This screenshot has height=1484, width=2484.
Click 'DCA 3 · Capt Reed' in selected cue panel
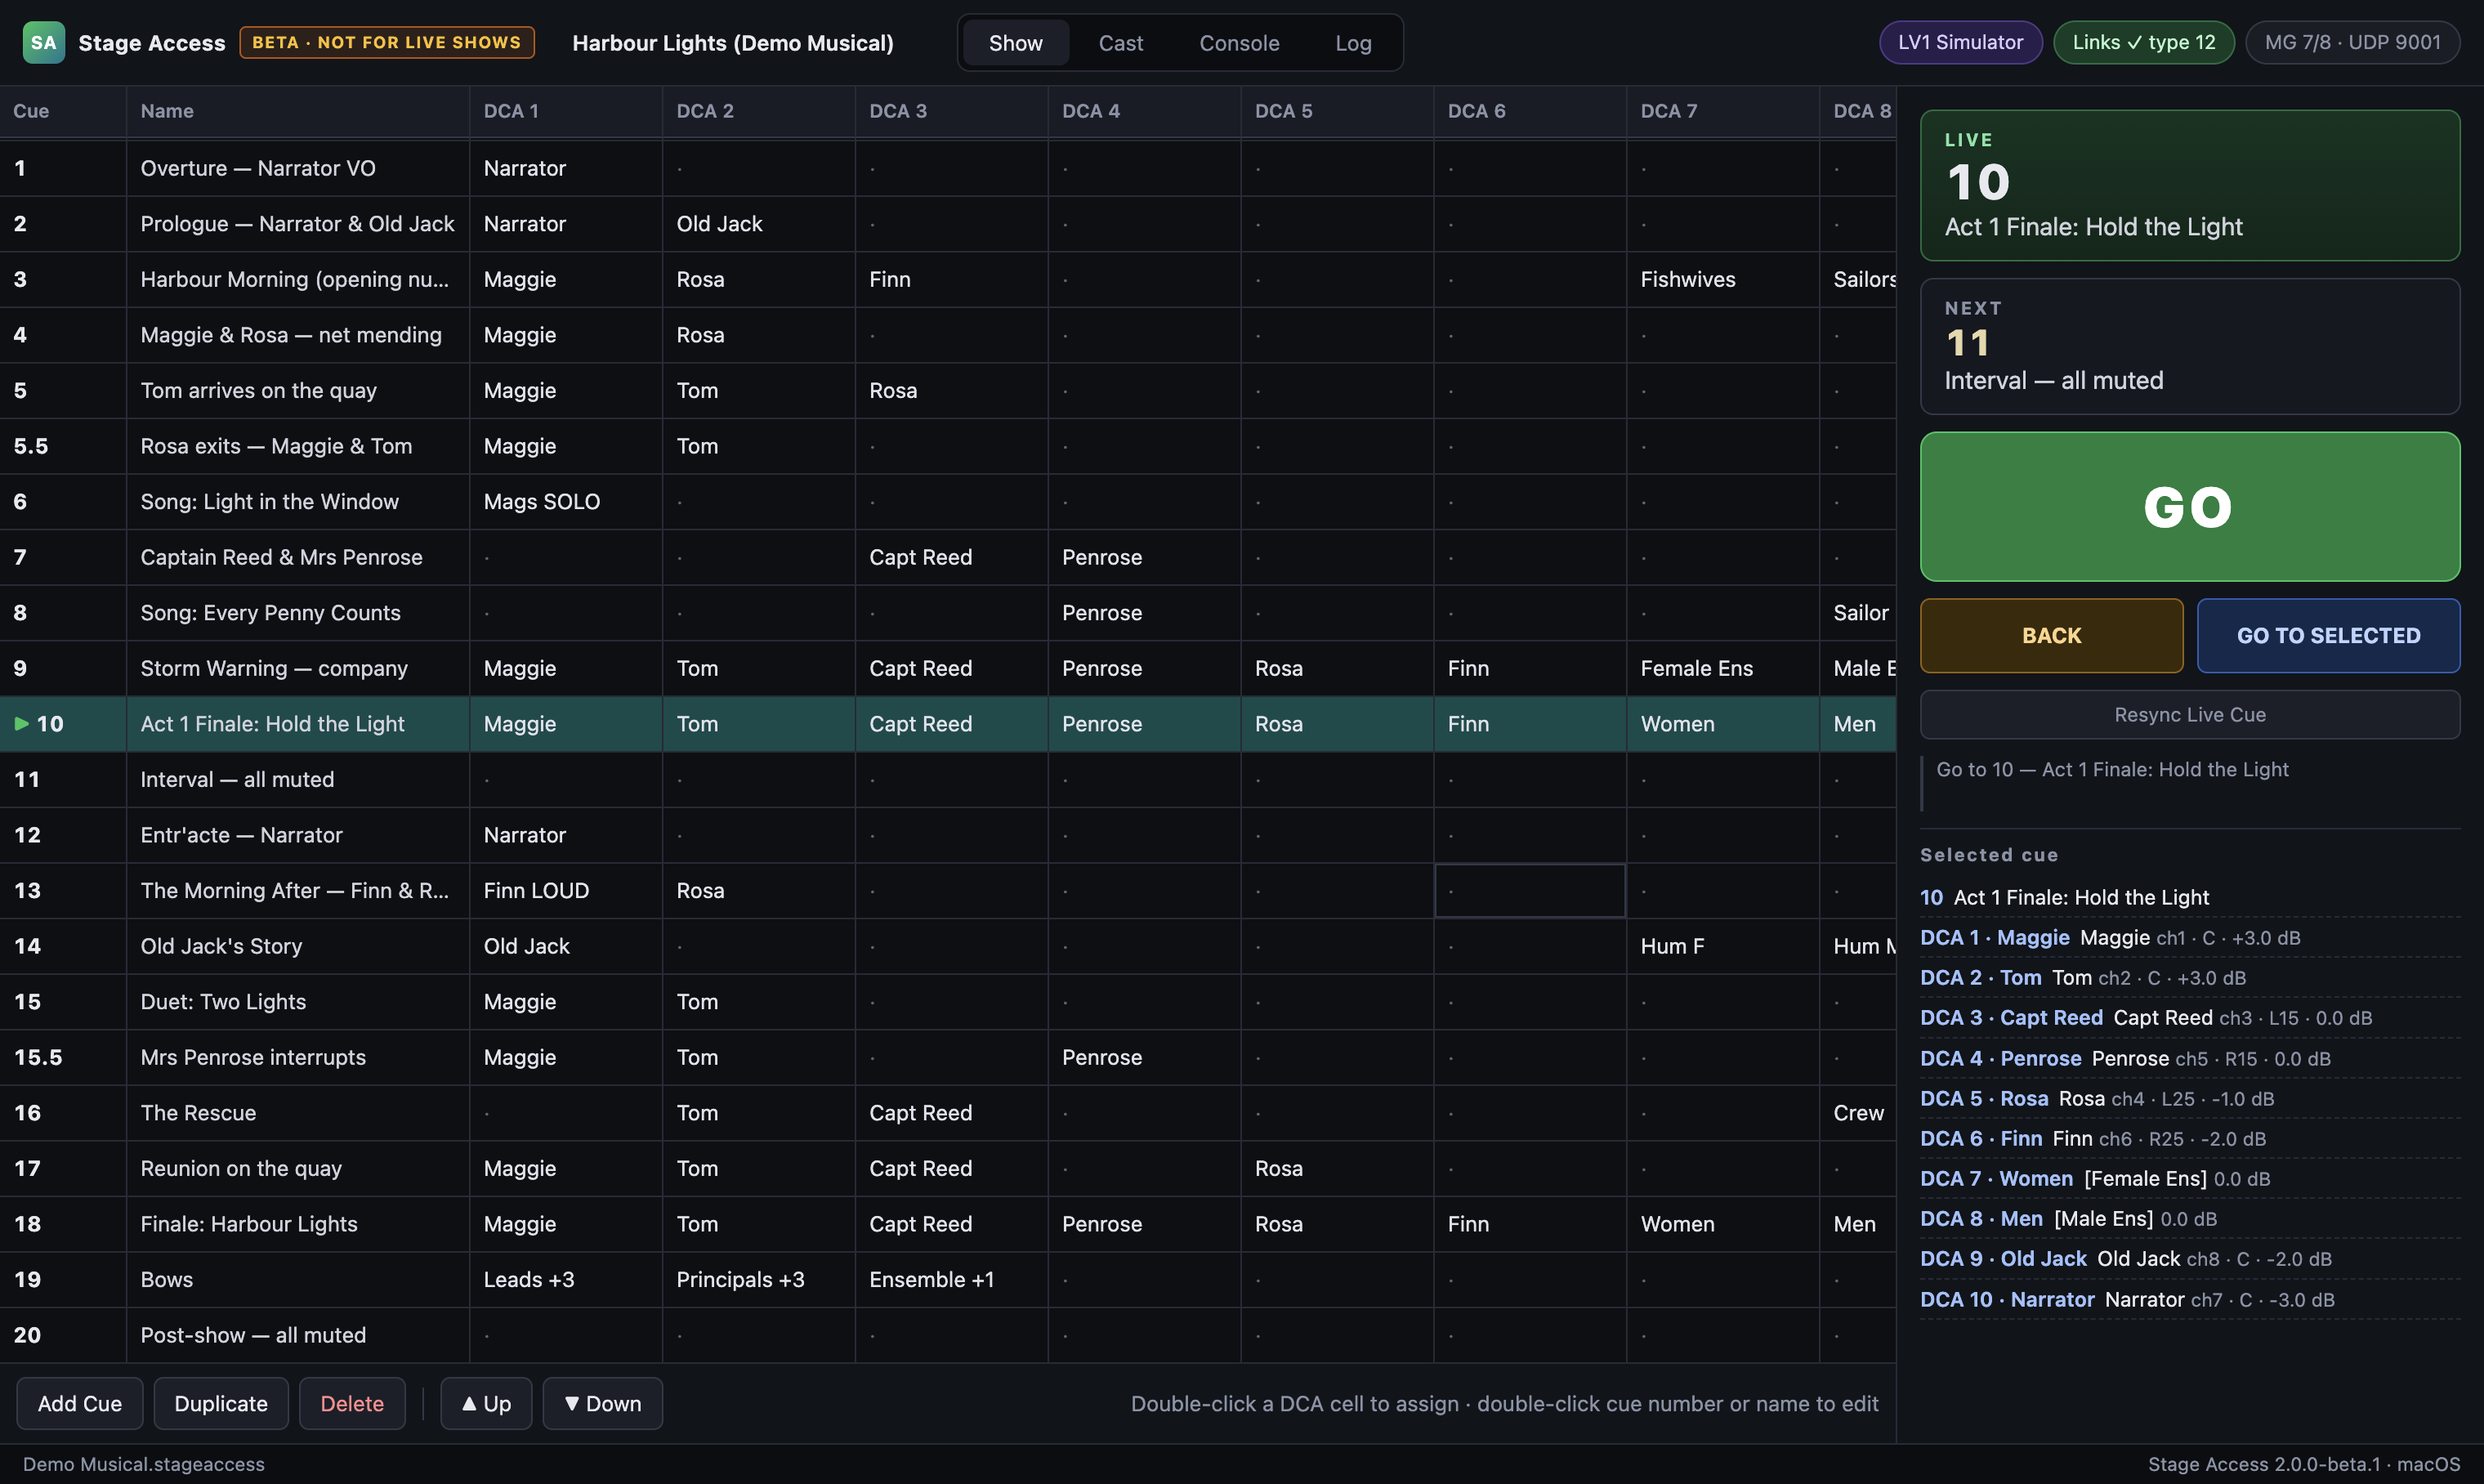(2011, 1018)
